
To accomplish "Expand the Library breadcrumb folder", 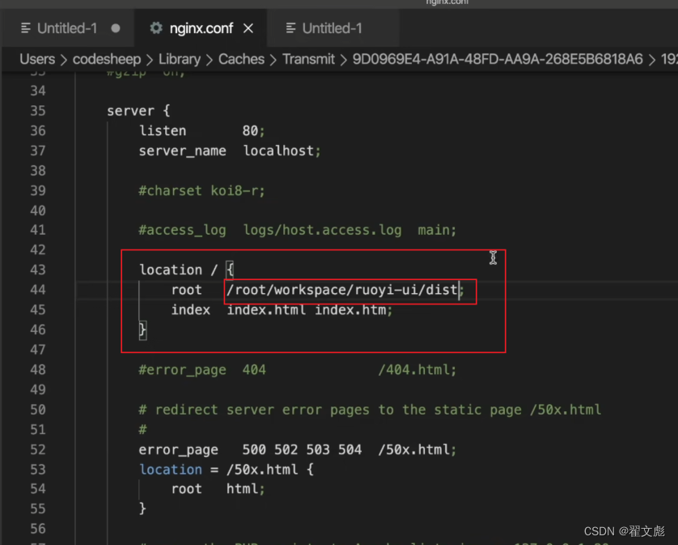I will click(x=179, y=59).
